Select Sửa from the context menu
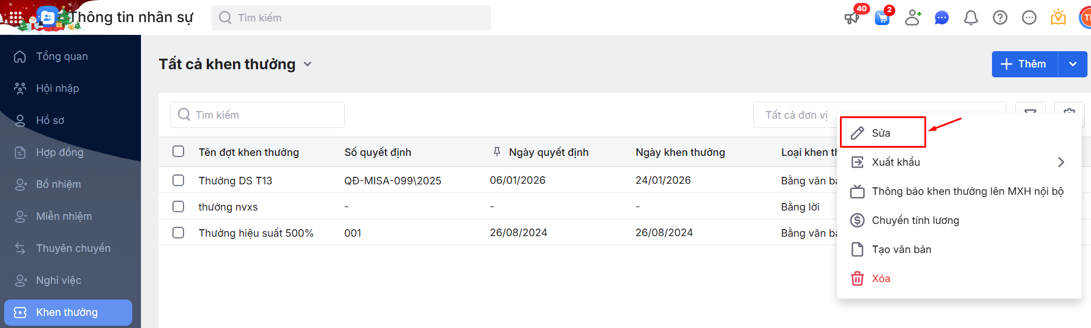Screen dimensions: 1091x328 (x=882, y=133)
